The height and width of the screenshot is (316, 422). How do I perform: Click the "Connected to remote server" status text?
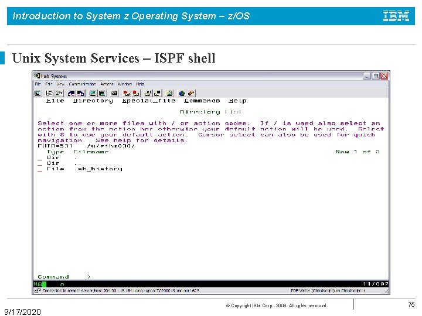tap(121, 291)
